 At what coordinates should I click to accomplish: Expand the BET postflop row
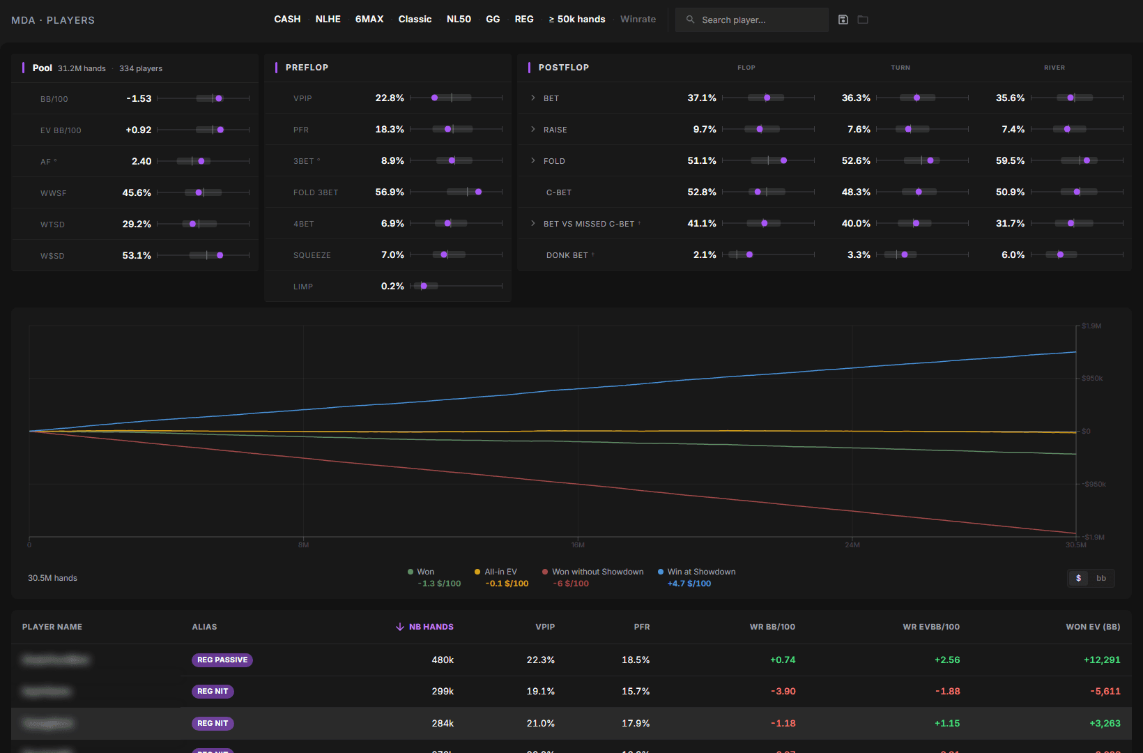point(533,98)
